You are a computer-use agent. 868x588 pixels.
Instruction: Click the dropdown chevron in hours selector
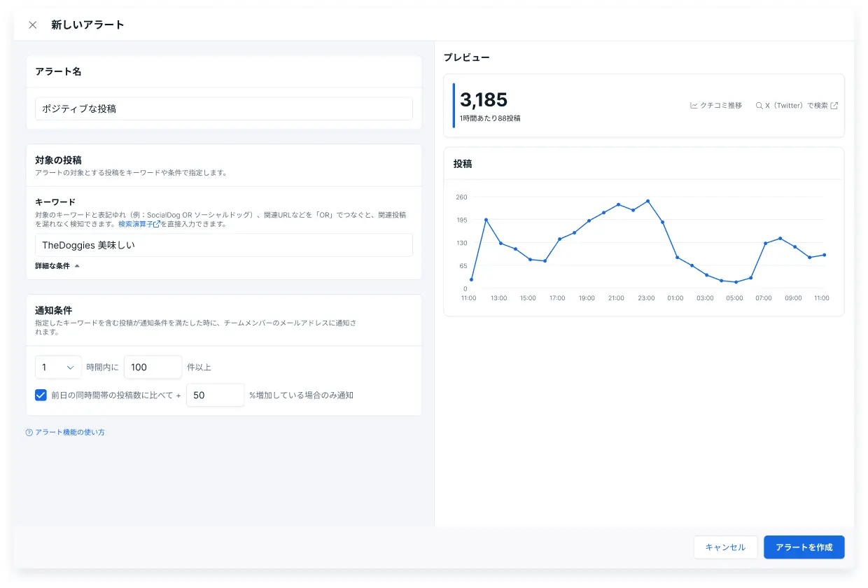pos(70,367)
